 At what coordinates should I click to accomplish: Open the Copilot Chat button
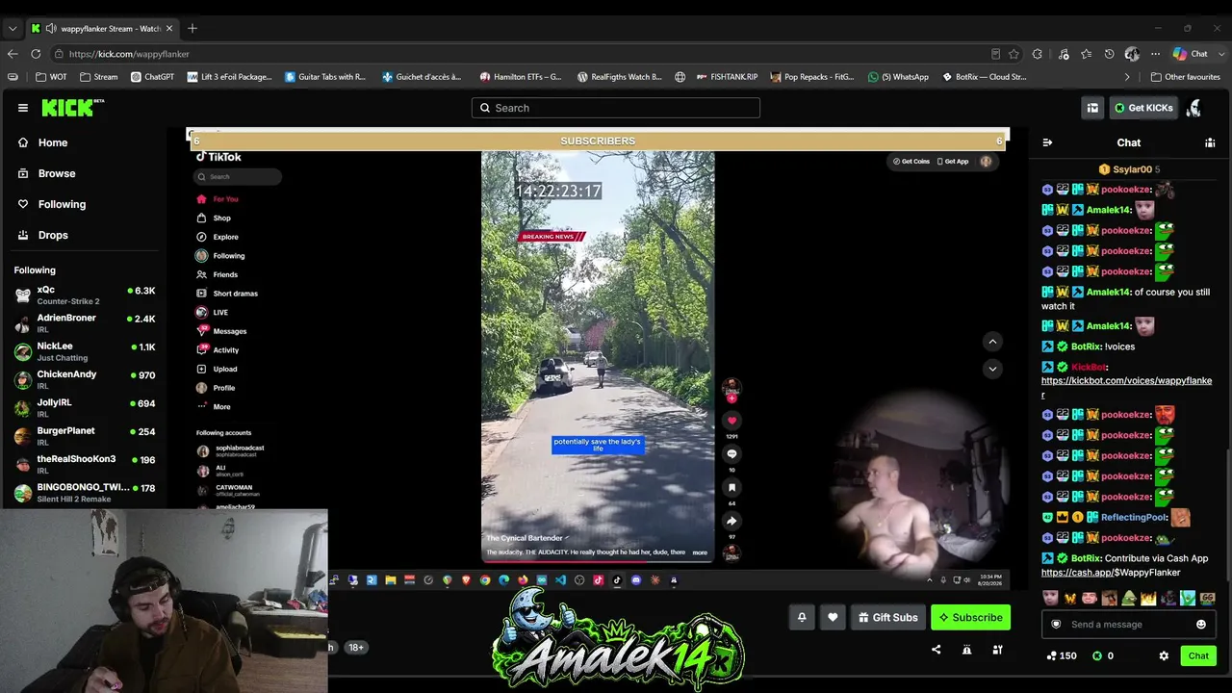(x=1190, y=54)
